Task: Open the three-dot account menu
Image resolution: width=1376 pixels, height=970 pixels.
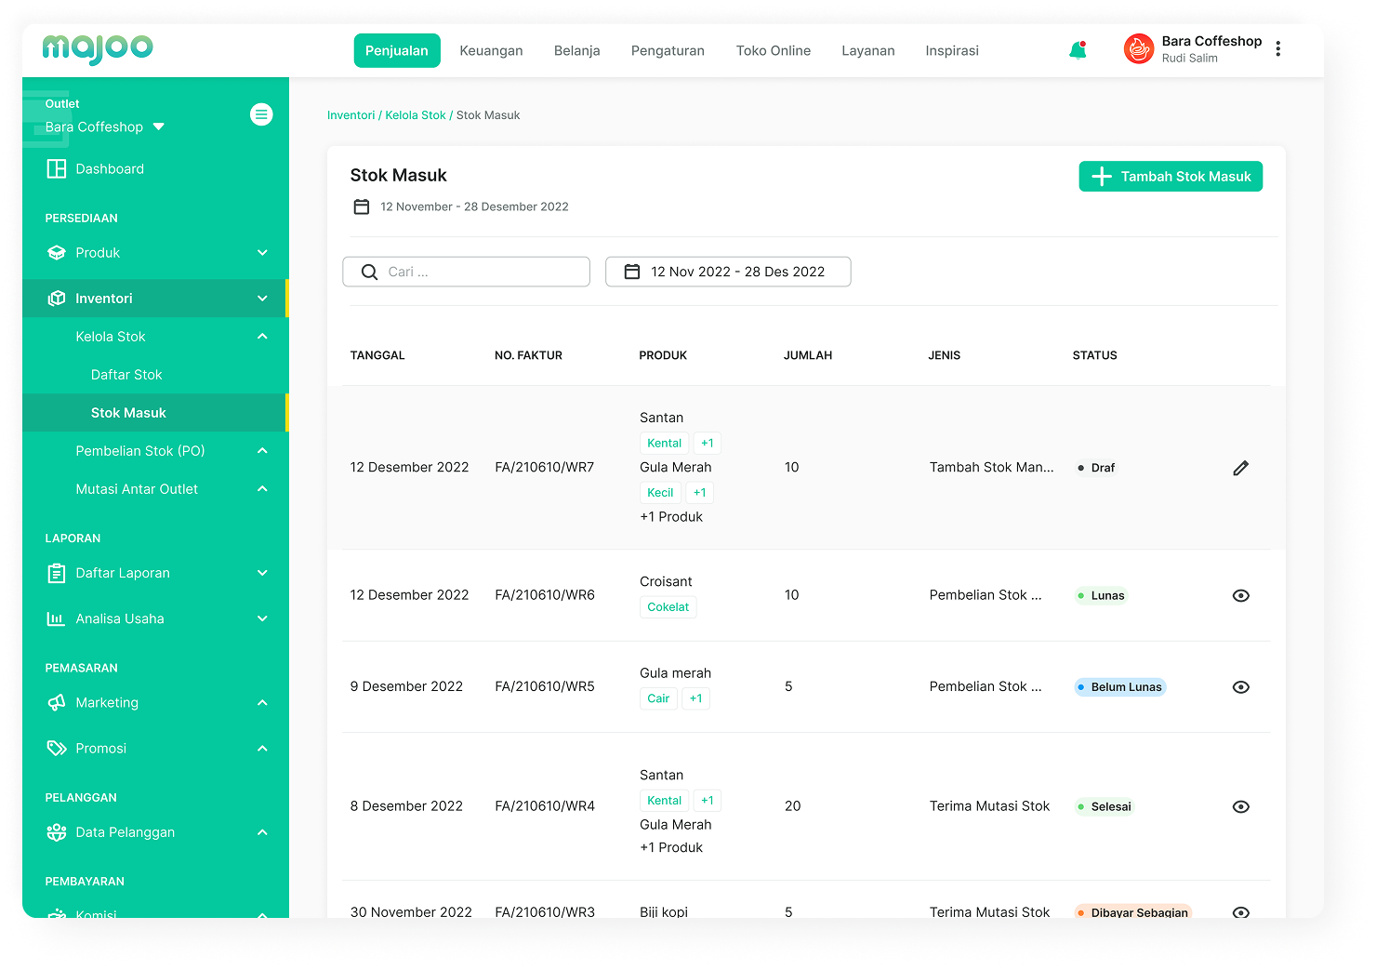Action: click(1278, 48)
